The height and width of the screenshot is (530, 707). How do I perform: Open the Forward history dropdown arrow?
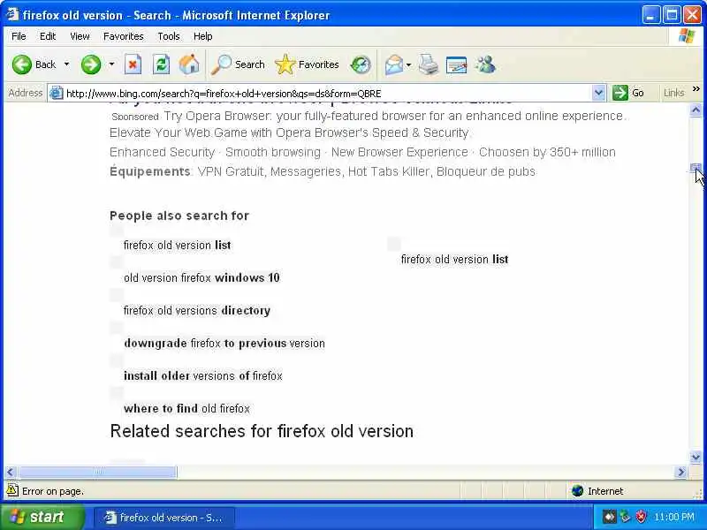(x=111, y=64)
